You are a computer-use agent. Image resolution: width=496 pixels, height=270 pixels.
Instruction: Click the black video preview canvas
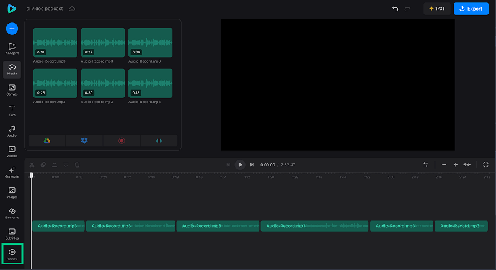(x=338, y=85)
